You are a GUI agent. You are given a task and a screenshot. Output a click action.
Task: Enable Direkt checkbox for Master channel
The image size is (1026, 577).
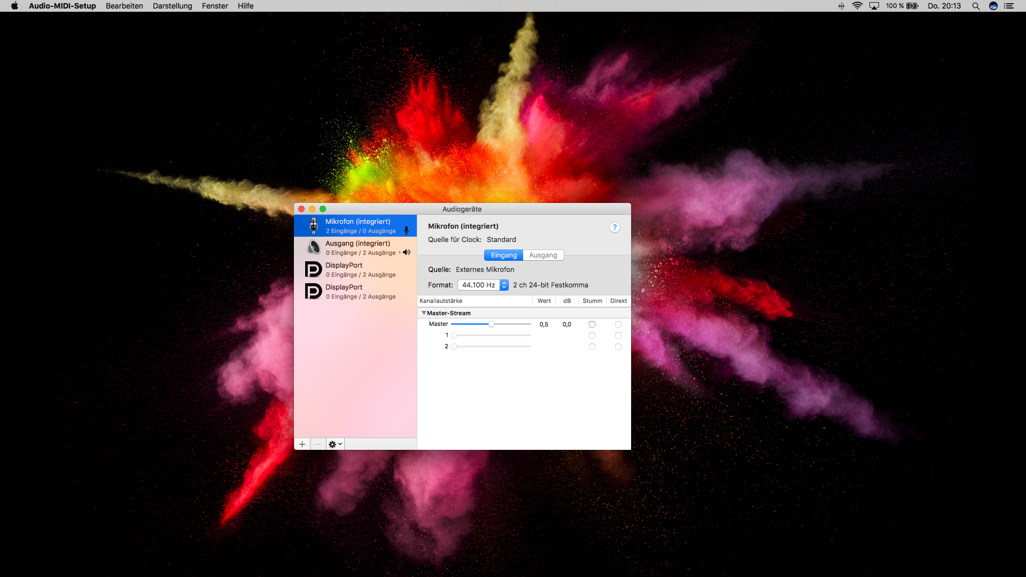pyautogui.click(x=618, y=324)
